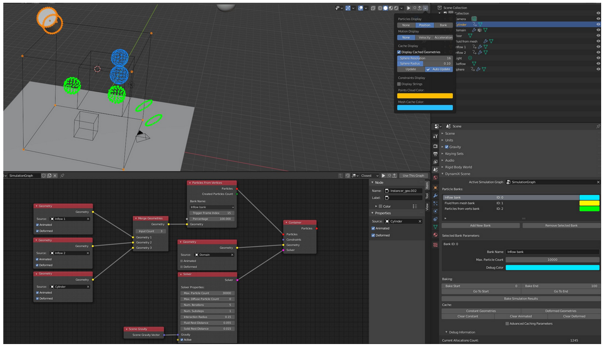Open the cyan Debug Color swatch
This screenshot has height=349, width=605.
click(553, 268)
